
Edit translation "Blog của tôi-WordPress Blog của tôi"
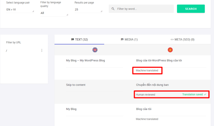pos(159,60)
